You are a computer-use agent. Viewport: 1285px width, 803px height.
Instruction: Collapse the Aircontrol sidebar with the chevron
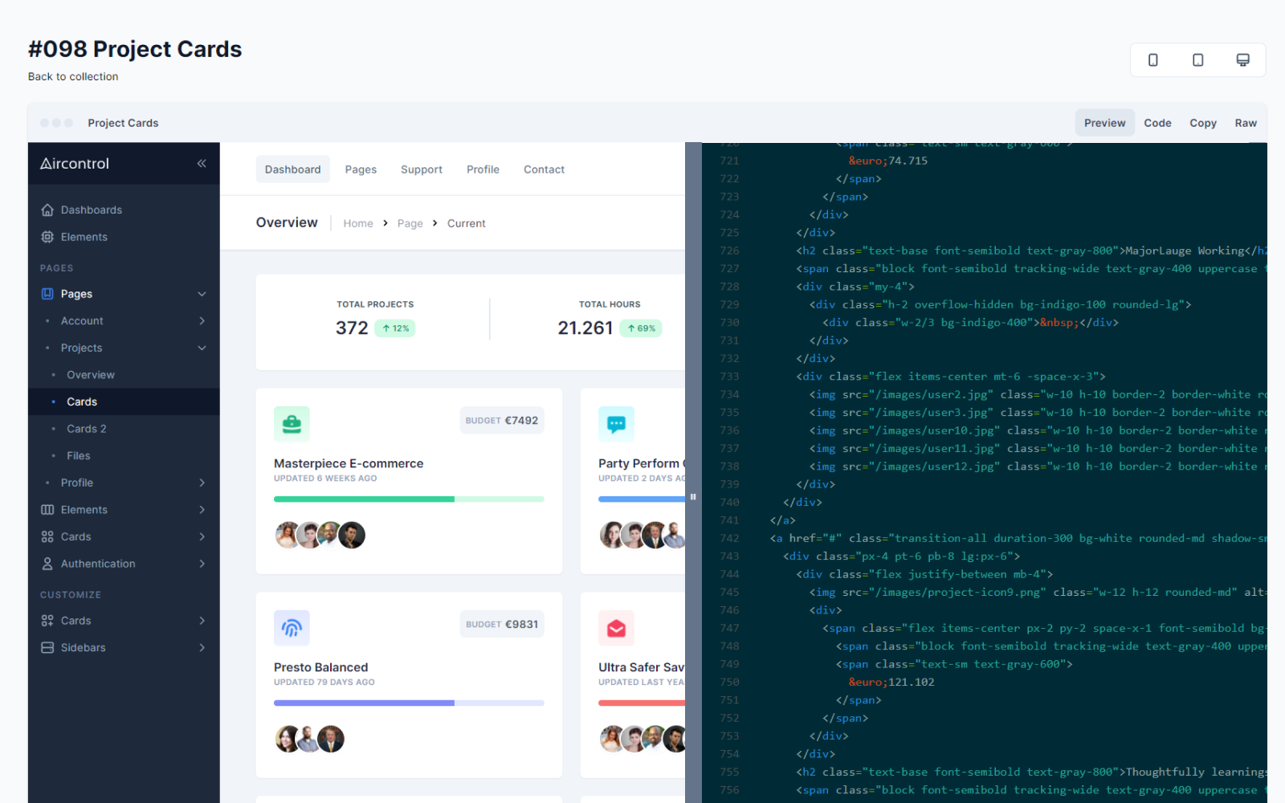202,163
